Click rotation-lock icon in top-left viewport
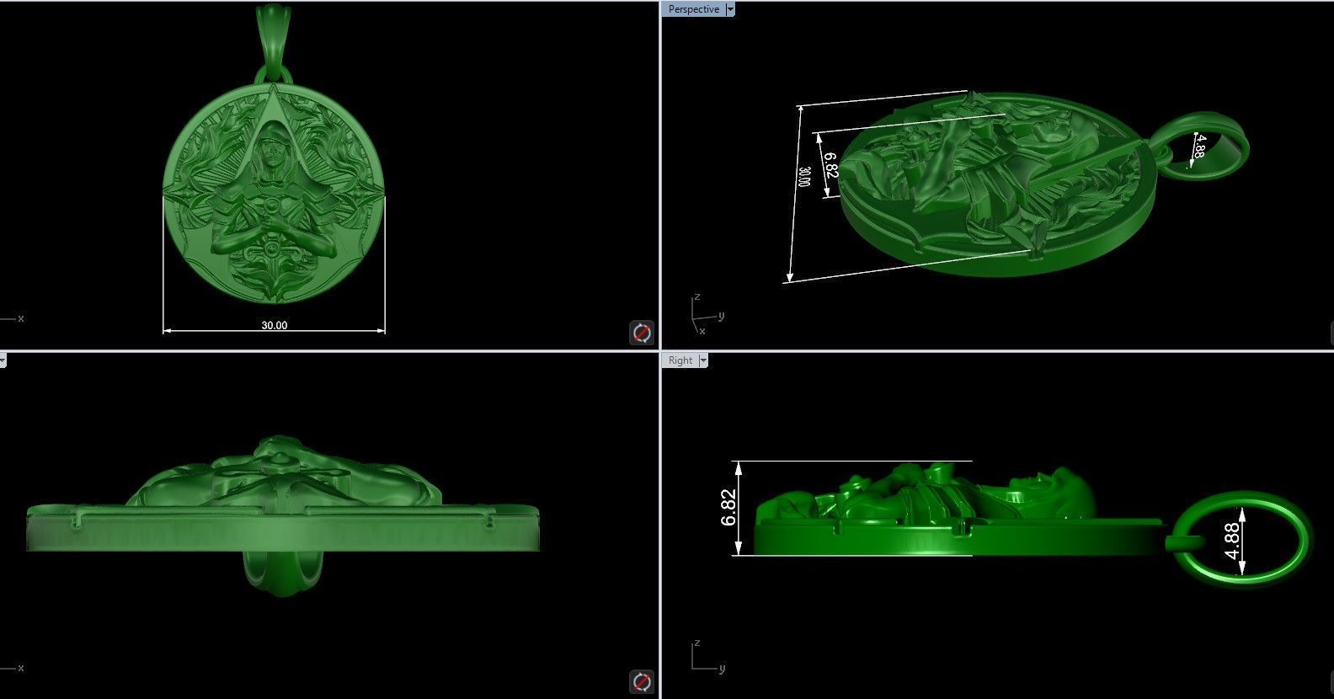The width and height of the screenshot is (1334, 699). 642,333
